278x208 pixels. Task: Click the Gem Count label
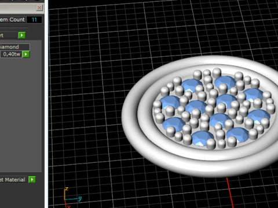point(13,20)
